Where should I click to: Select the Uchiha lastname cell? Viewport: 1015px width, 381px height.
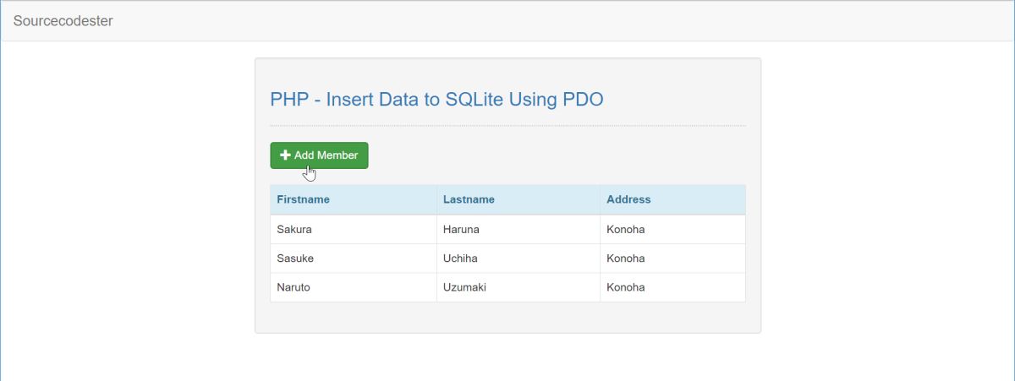coord(461,259)
